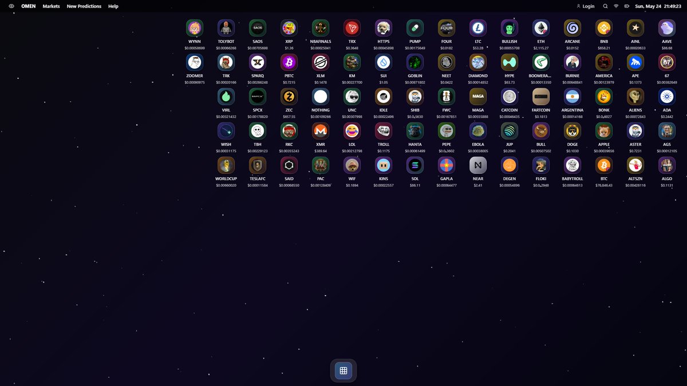Click the NEAR price $2.41
The width and height of the screenshot is (687, 386).
[478, 185]
